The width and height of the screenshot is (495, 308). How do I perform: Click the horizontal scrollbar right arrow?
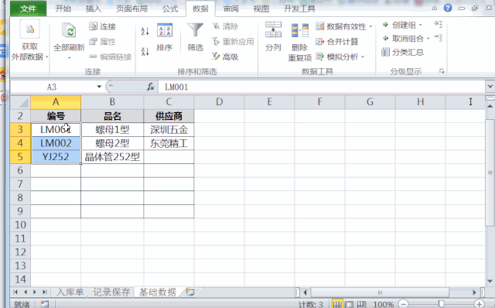[x=474, y=293]
